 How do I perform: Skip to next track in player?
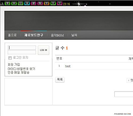40,3
